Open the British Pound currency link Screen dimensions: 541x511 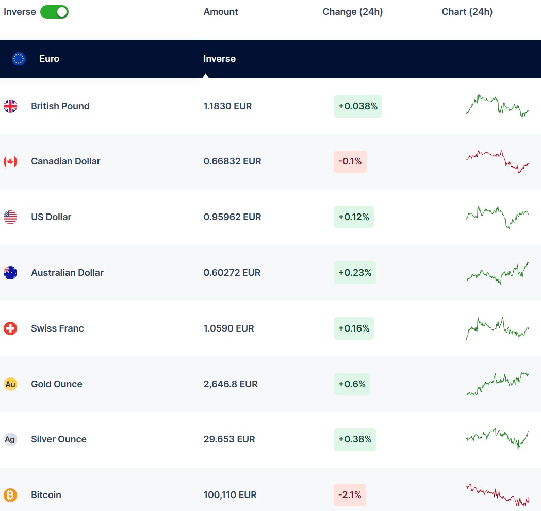[x=60, y=106]
